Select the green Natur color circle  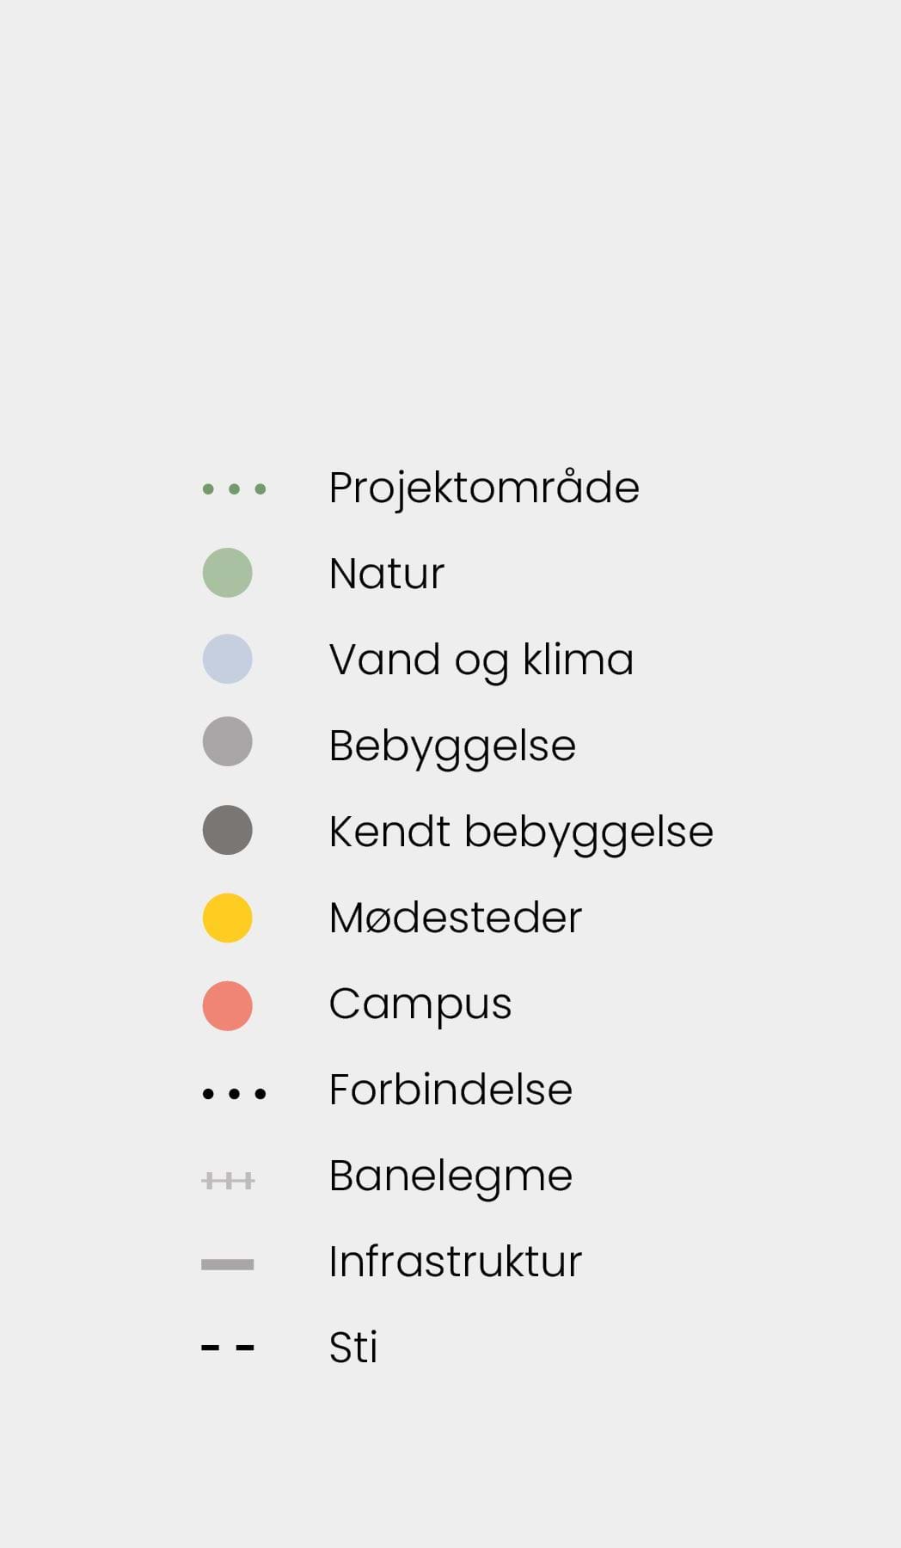228,573
